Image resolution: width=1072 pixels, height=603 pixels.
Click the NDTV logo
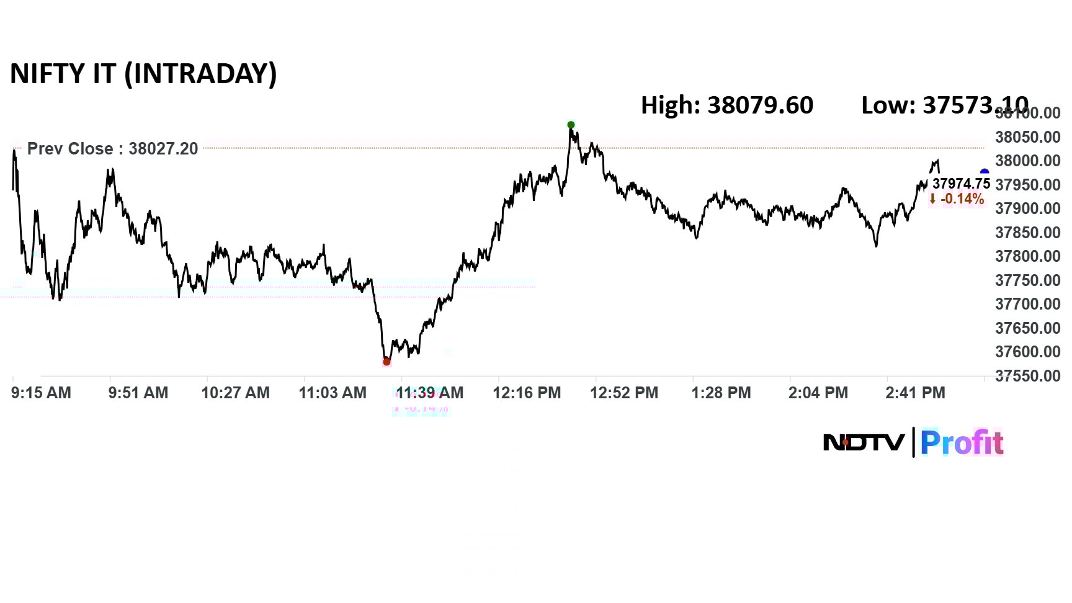864,442
